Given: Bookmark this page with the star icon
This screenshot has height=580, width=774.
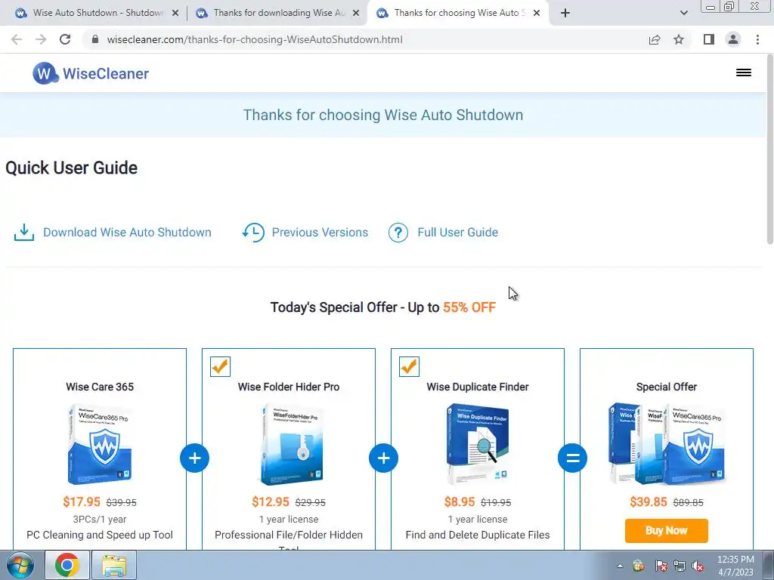Looking at the screenshot, I should coord(679,39).
